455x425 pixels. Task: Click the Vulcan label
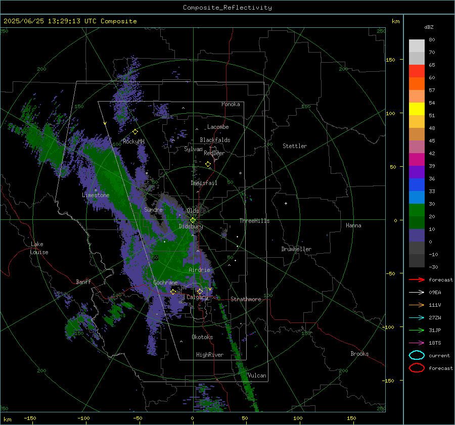(257, 375)
